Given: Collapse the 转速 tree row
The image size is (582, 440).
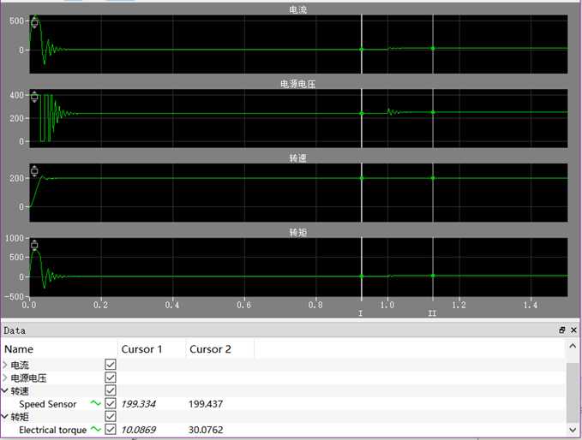Looking at the screenshot, I should tap(5, 390).
